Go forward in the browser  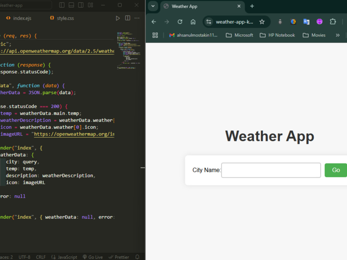(x=167, y=21)
